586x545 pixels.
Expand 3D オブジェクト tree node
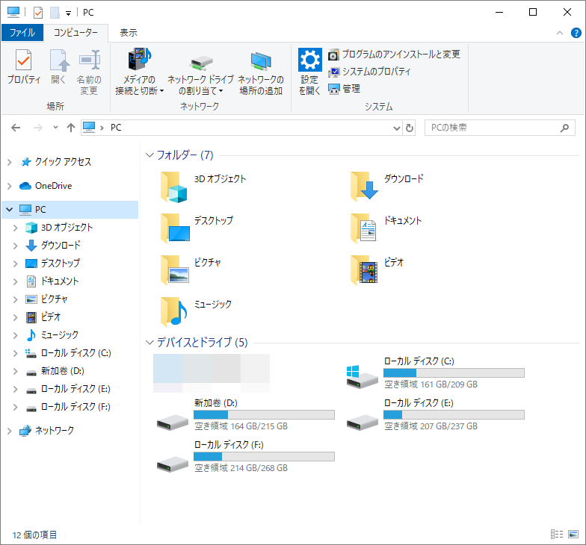[15, 228]
